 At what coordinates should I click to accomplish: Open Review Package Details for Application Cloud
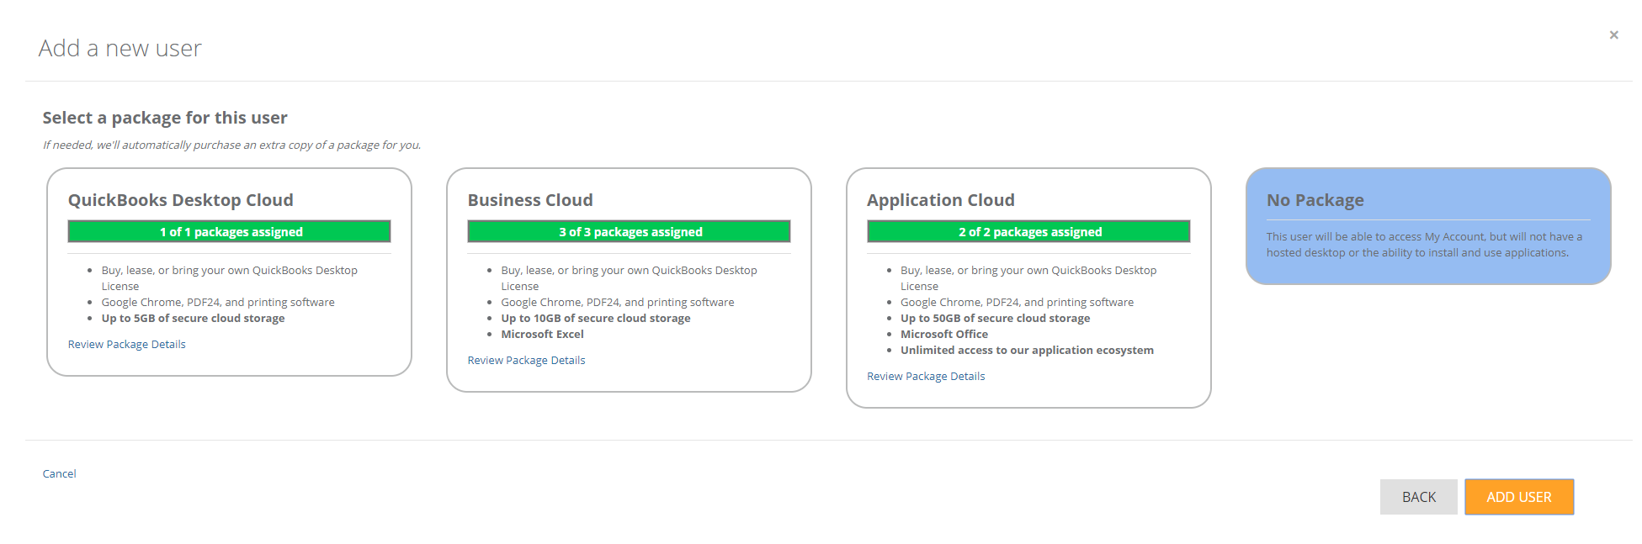pyautogui.click(x=925, y=377)
